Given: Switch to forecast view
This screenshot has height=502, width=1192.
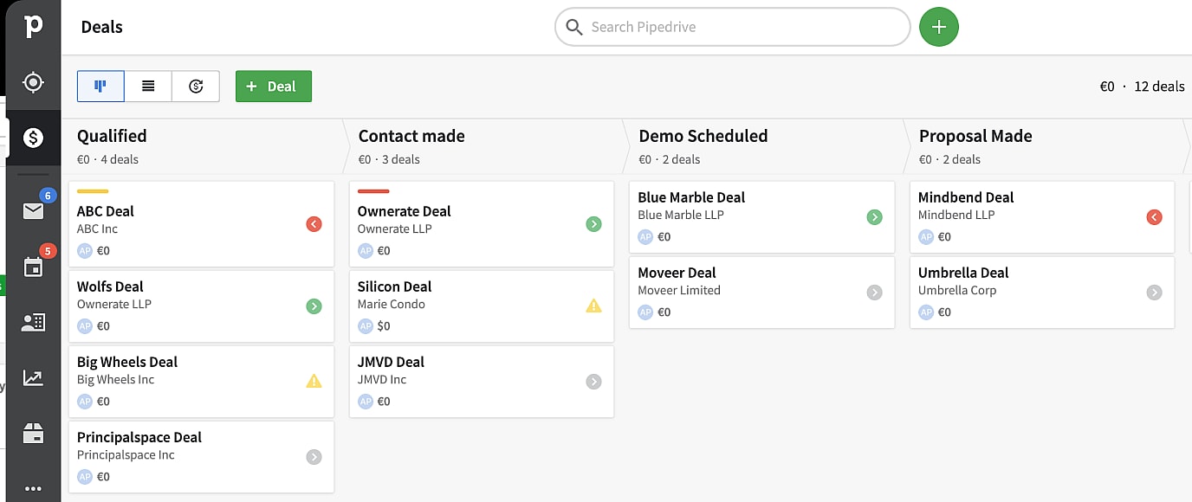Looking at the screenshot, I should tap(196, 87).
